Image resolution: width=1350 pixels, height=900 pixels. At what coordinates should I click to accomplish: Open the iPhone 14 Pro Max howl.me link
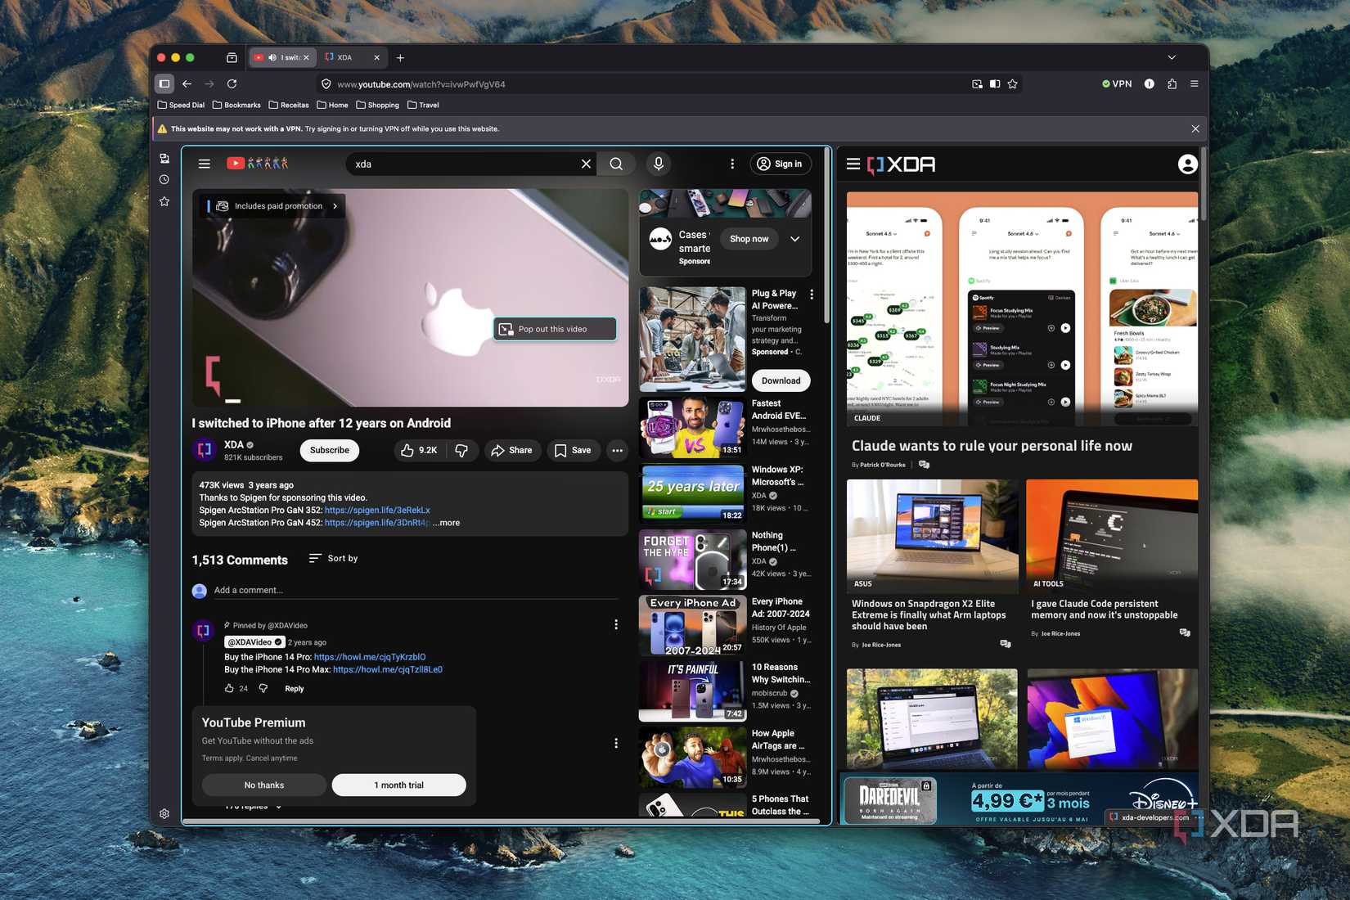tap(388, 669)
